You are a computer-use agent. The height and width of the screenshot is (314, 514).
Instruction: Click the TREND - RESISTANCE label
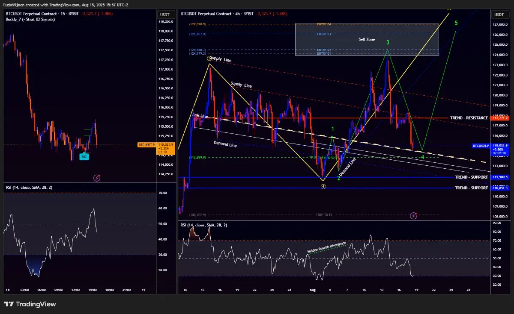[469, 117]
